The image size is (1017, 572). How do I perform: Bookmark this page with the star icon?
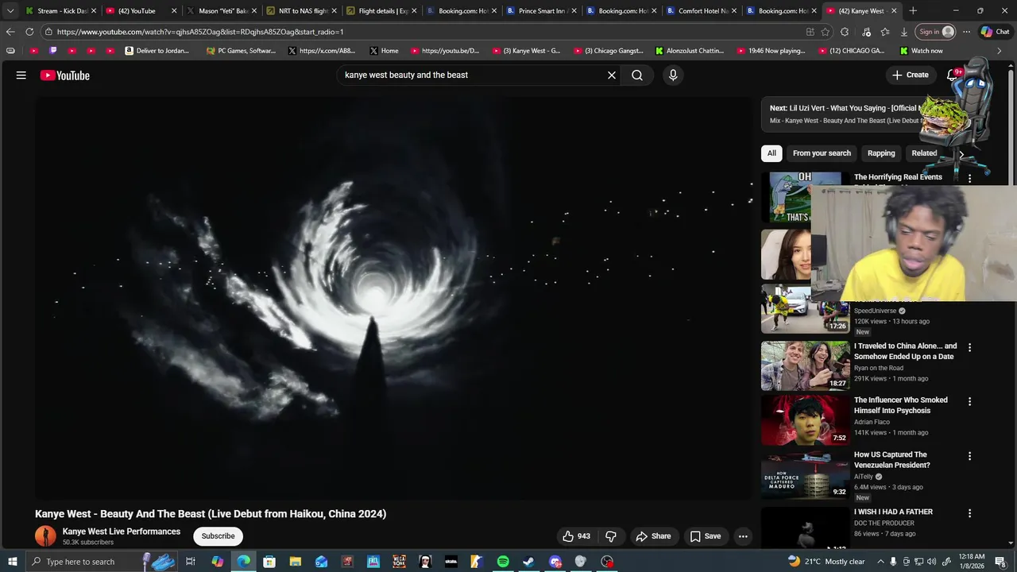[826, 32]
